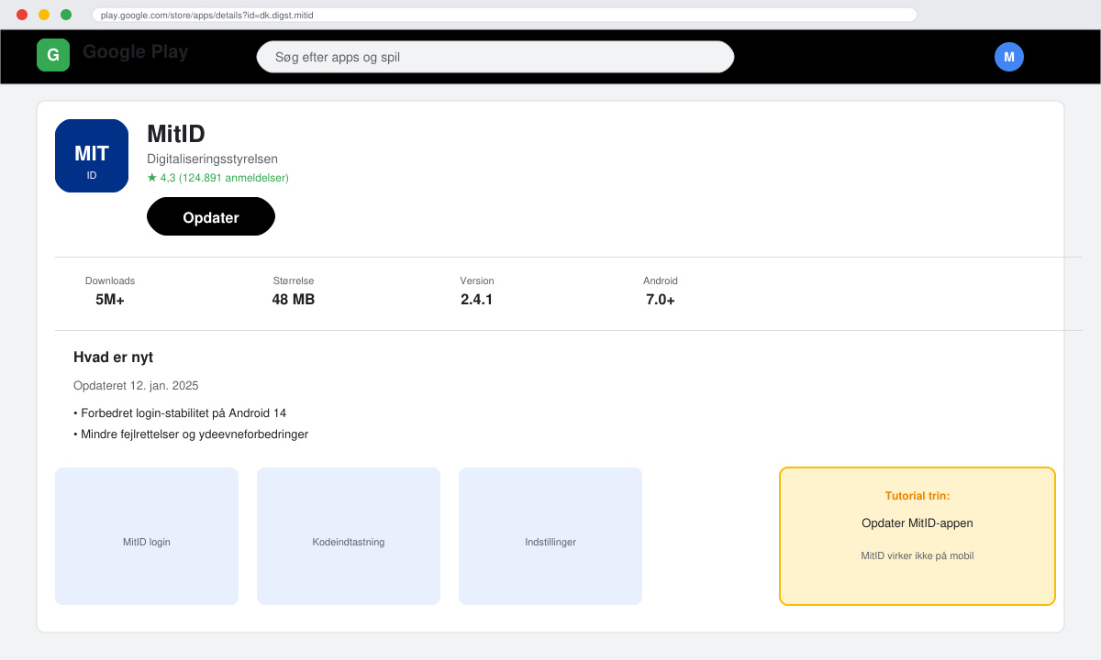Focus the 'Søg efter apps og spil' search field
This screenshot has width=1101, height=660.
tap(495, 57)
